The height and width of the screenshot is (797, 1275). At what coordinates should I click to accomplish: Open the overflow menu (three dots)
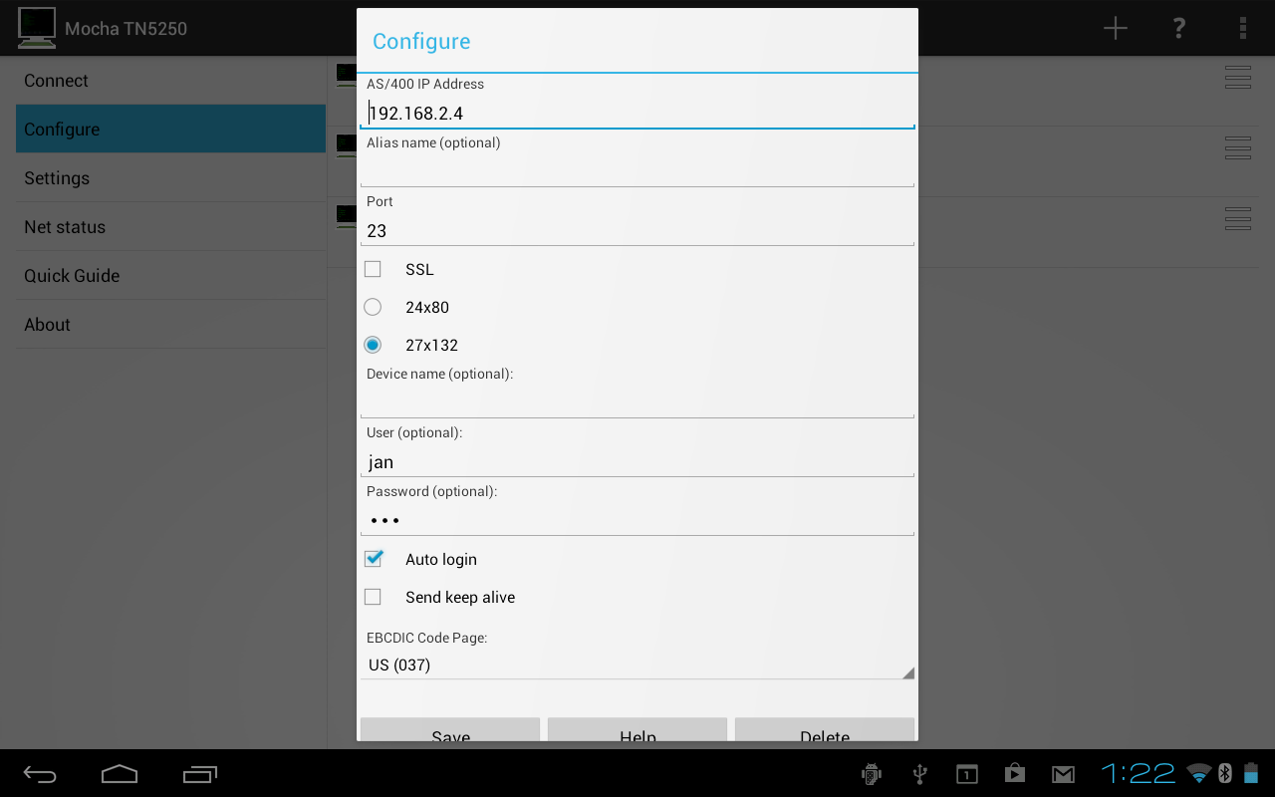pyautogui.click(x=1243, y=28)
